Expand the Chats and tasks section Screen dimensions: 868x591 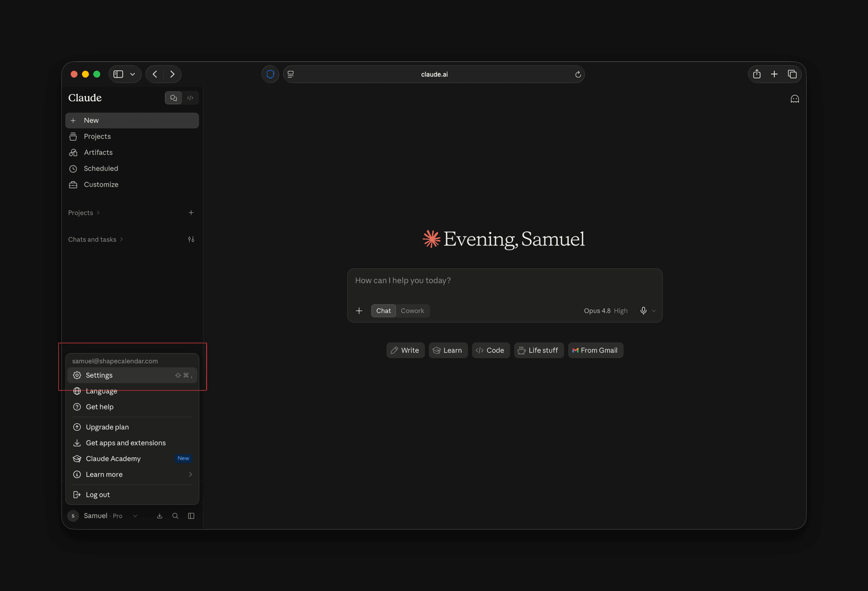(x=95, y=239)
